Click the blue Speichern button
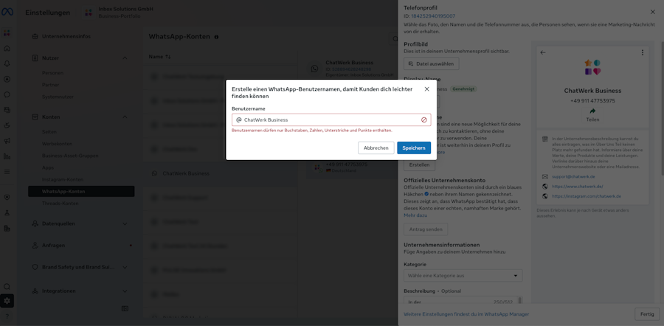This screenshot has height=326, width=664. tap(414, 148)
